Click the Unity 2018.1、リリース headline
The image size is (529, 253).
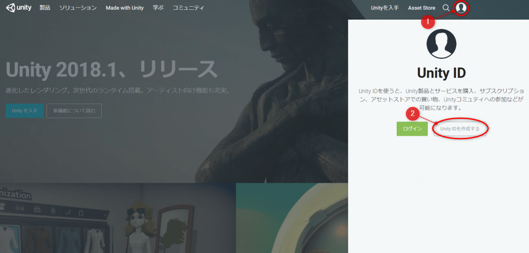[111, 69]
